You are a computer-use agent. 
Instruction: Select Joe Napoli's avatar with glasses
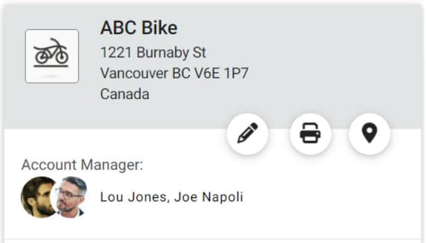(x=69, y=197)
